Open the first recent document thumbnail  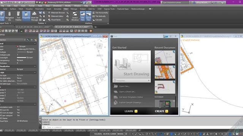[165, 57]
